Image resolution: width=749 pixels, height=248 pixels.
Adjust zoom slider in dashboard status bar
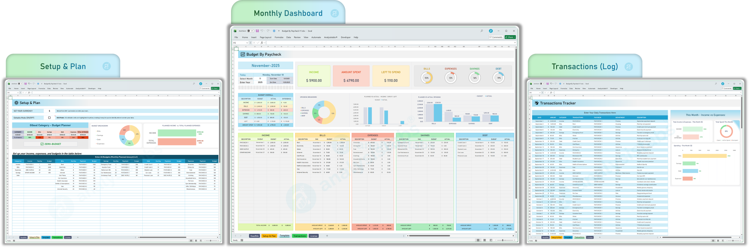click(x=505, y=240)
